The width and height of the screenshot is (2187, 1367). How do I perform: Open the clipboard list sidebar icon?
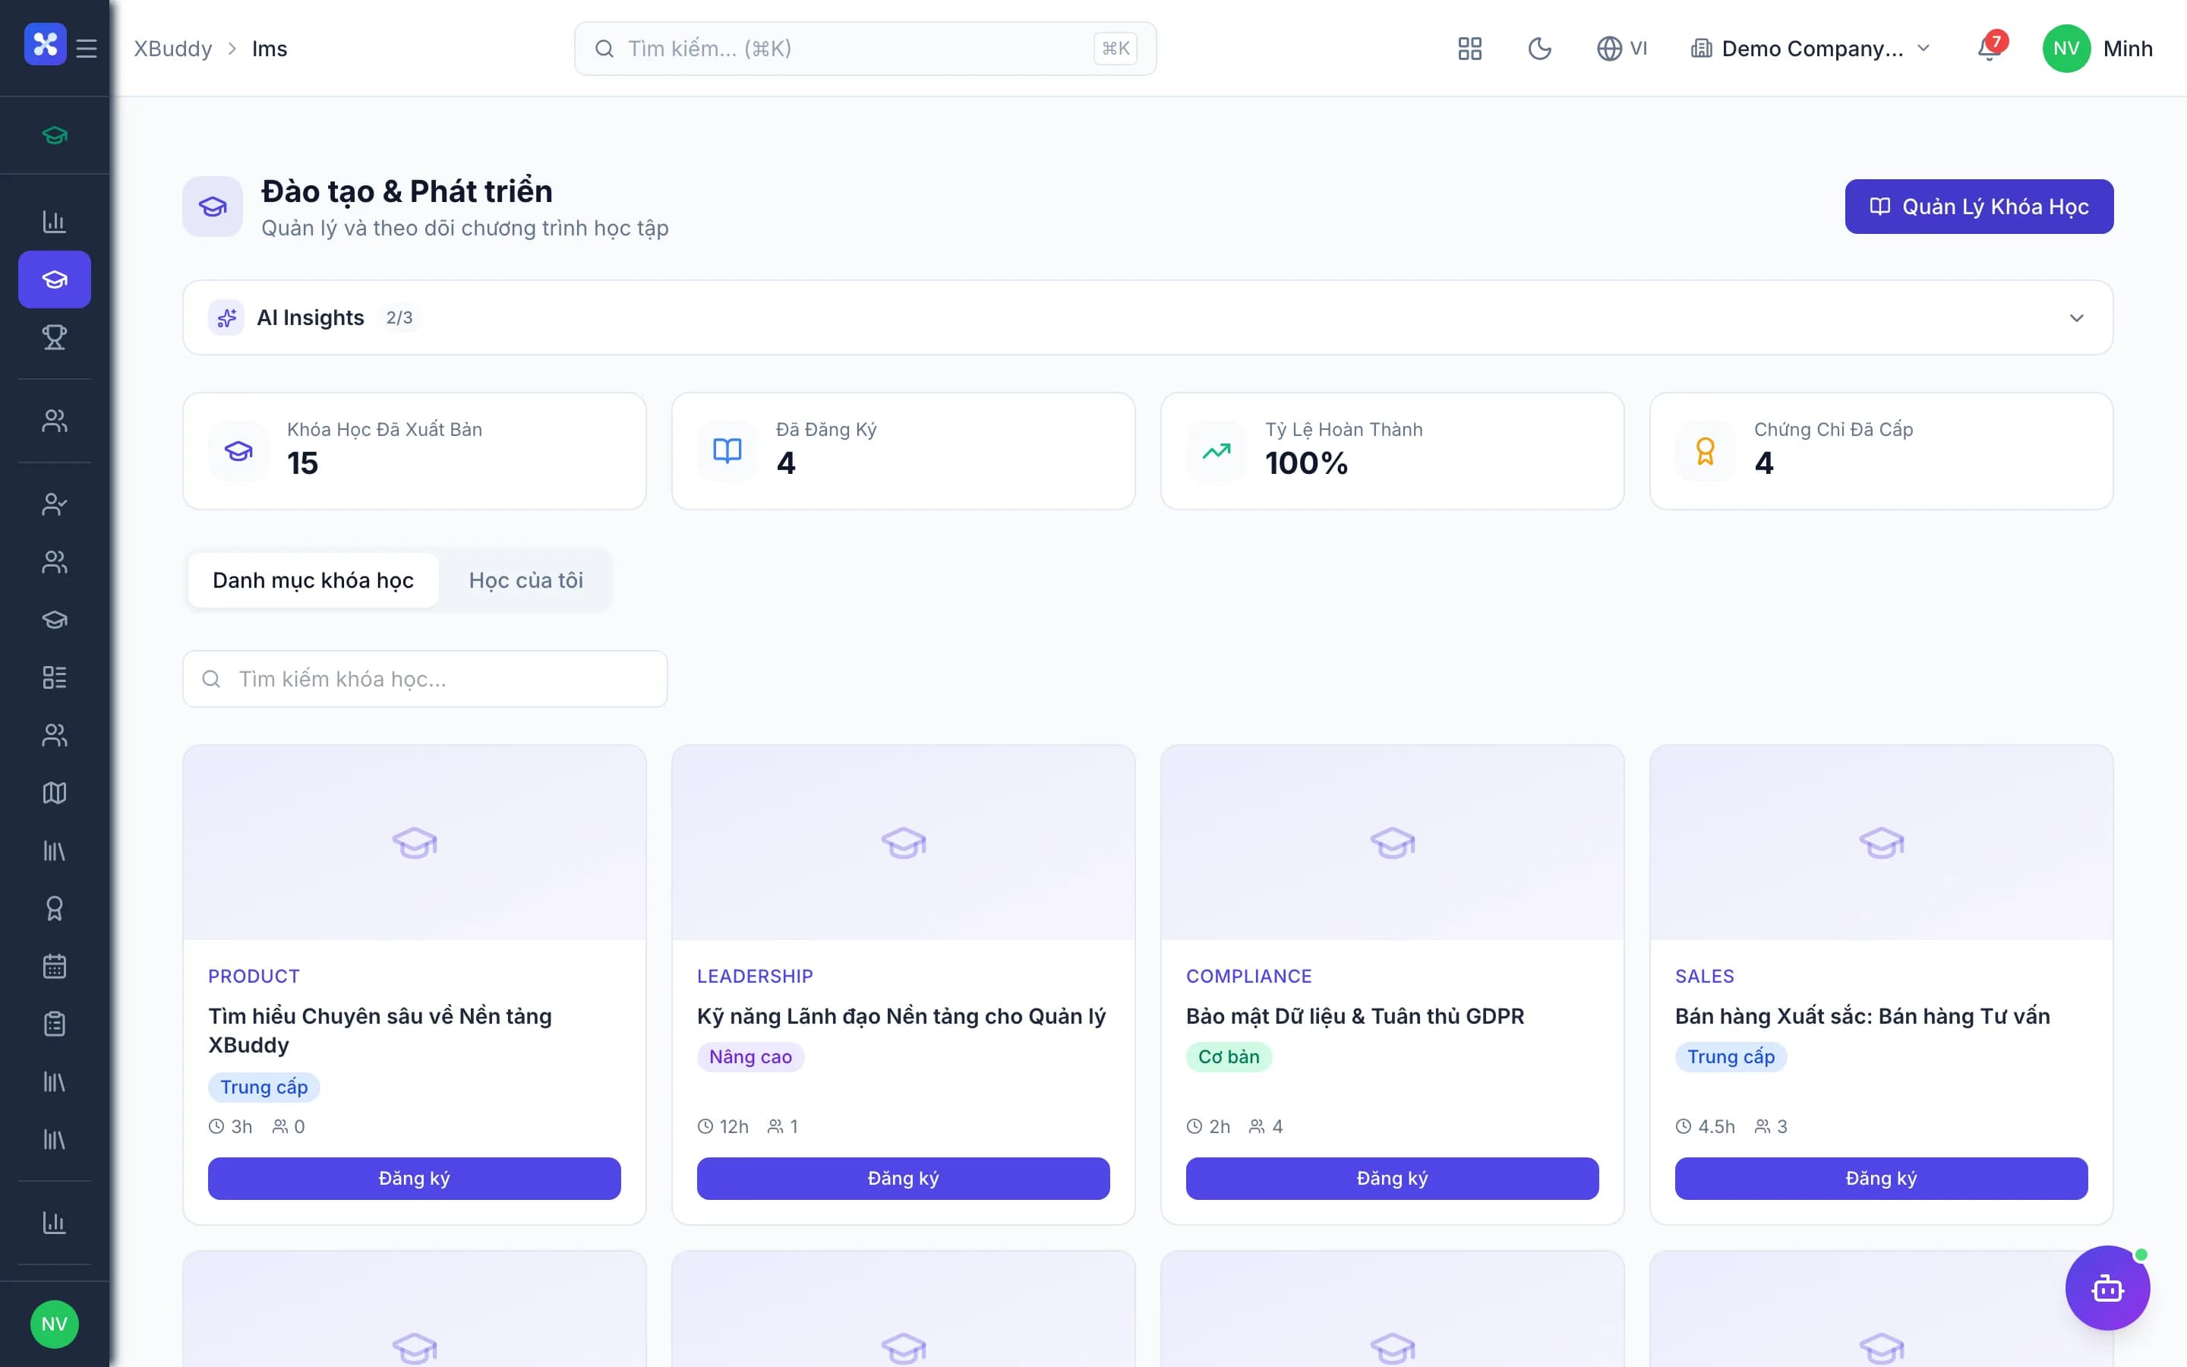(54, 1024)
